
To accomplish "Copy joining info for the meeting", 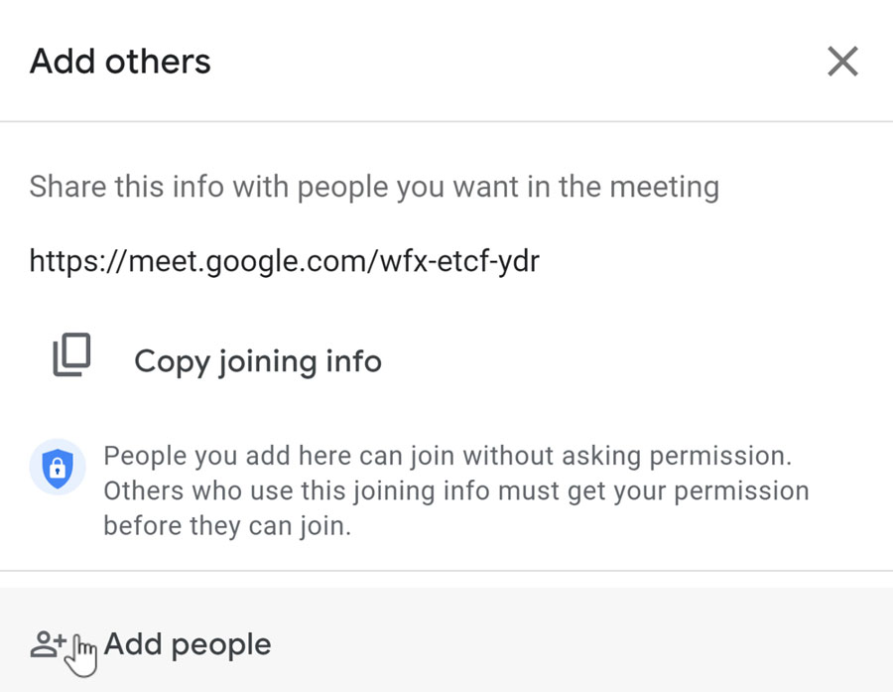I will point(257,360).
